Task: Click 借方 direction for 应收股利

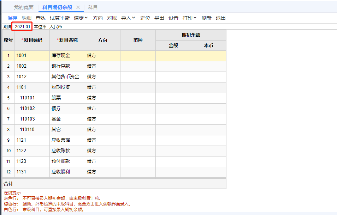Action: [102, 172]
